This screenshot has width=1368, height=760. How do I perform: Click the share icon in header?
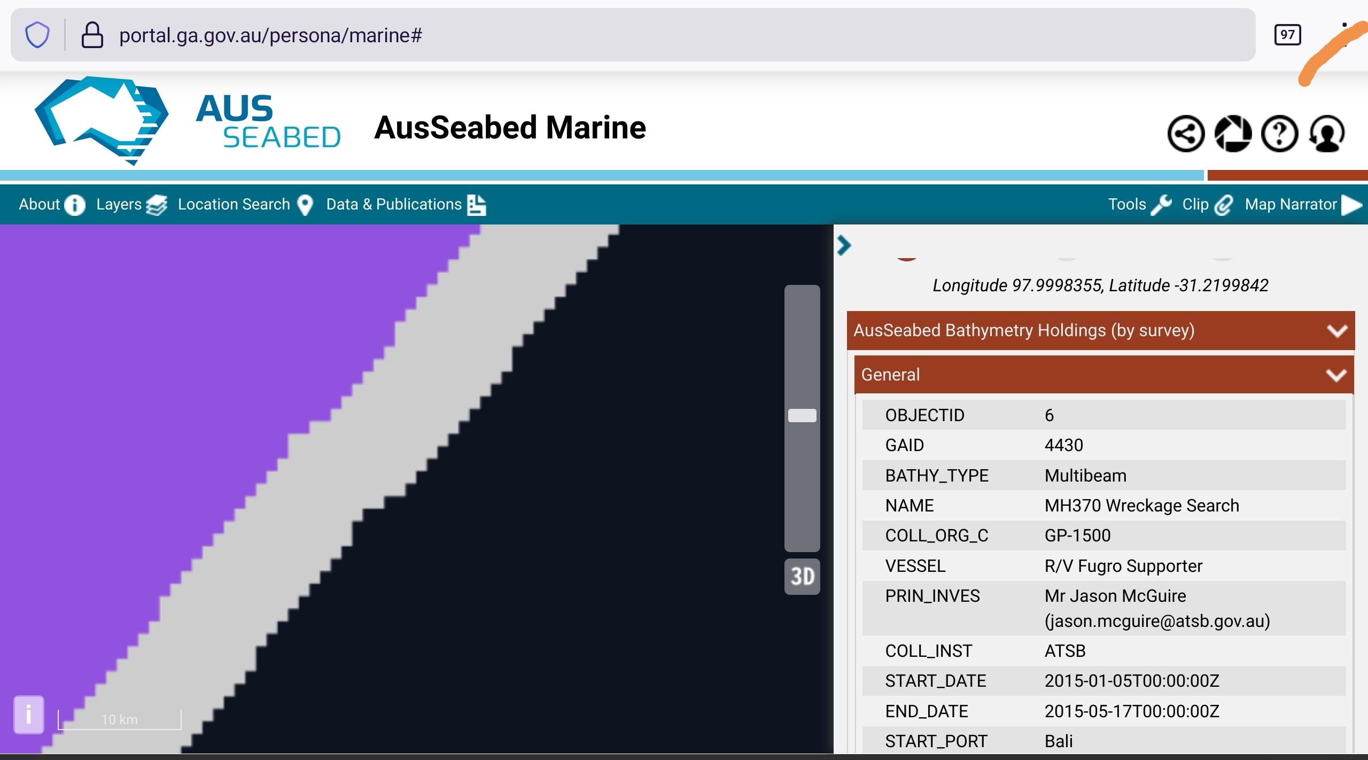(x=1186, y=134)
